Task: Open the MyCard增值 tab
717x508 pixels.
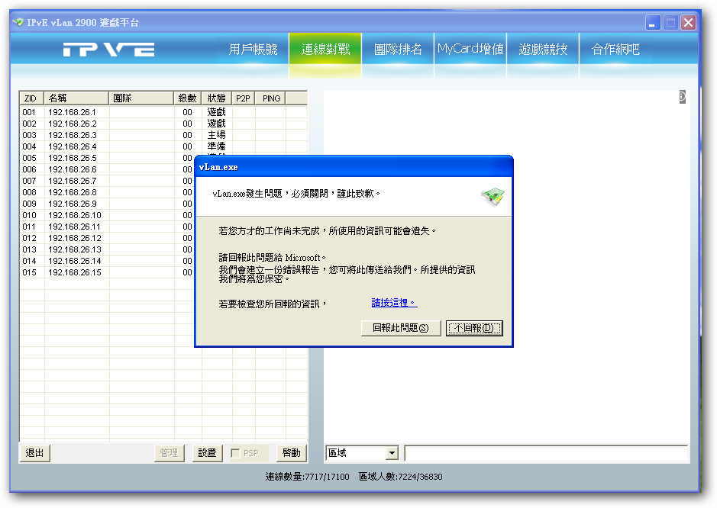Action: [470, 49]
